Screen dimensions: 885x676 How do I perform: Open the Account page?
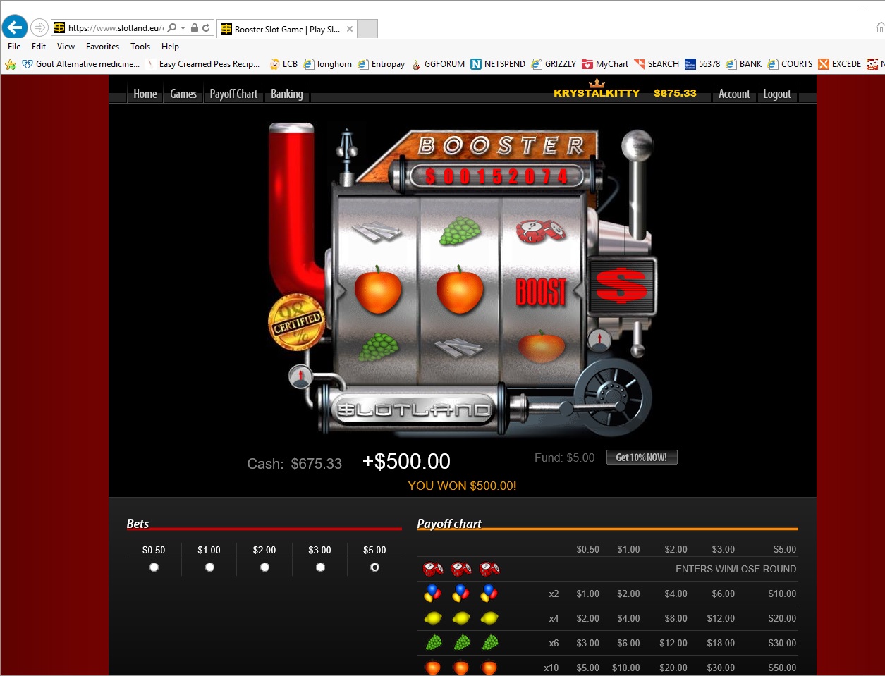734,94
